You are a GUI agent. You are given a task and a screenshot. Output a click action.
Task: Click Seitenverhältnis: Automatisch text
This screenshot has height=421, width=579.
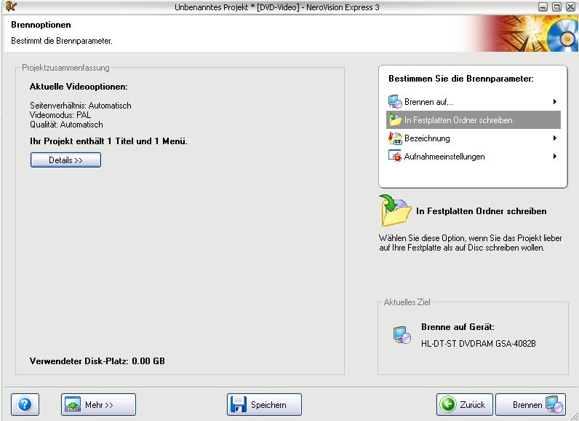[81, 106]
